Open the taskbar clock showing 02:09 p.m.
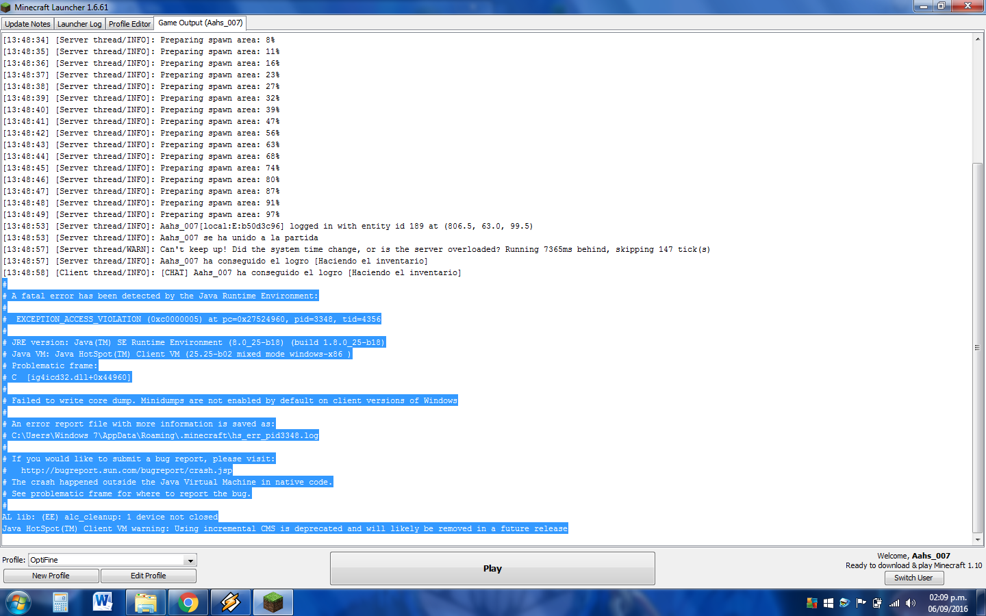This screenshot has height=616, width=986. click(x=948, y=603)
